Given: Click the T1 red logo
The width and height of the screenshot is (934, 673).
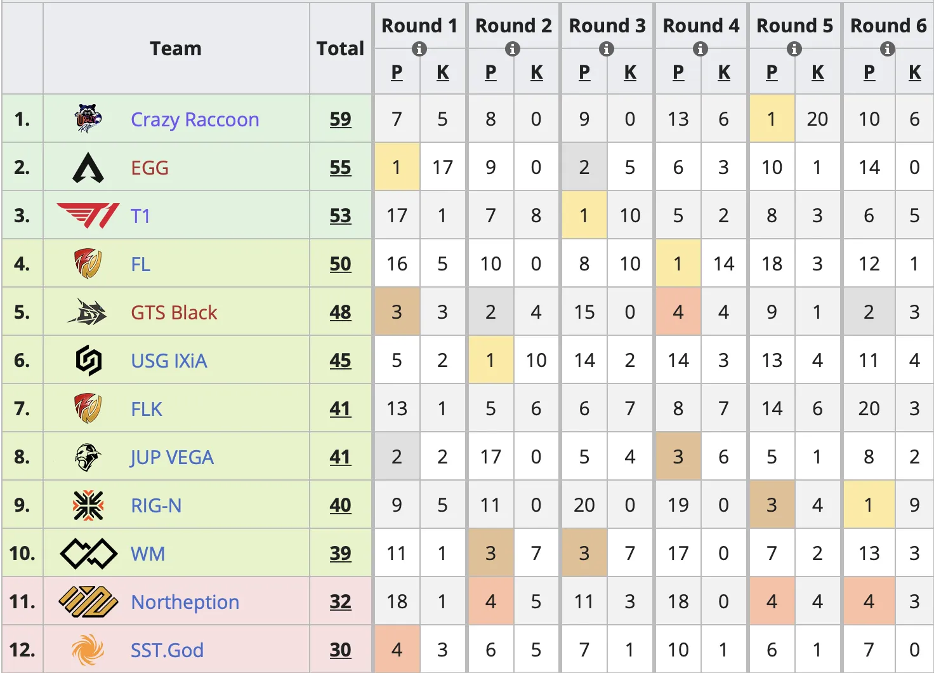Looking at the screenshot, I should click(x=88, y=216).
